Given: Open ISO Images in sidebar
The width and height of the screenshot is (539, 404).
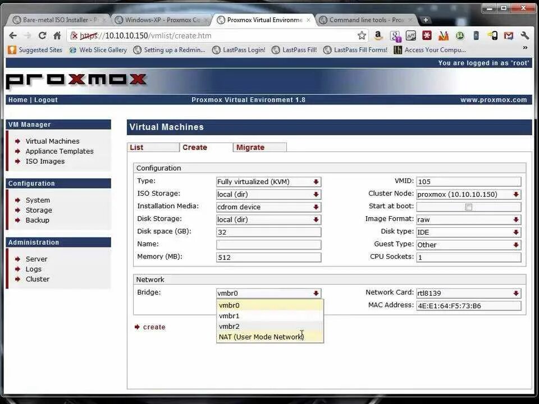Looking at the screenshot, I should [45, 161].
